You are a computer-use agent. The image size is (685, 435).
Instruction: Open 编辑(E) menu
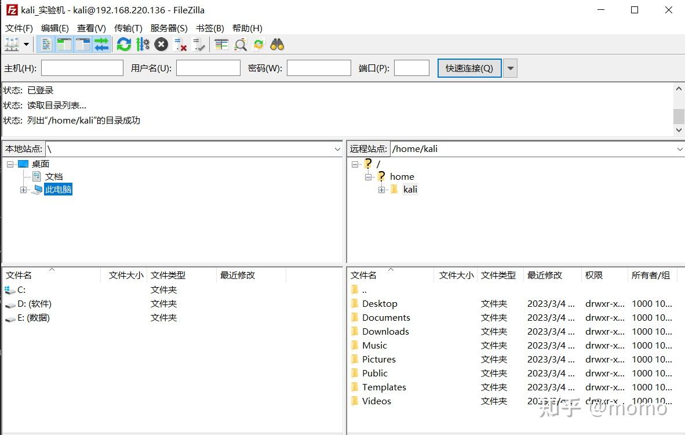(x=55, y=28)
